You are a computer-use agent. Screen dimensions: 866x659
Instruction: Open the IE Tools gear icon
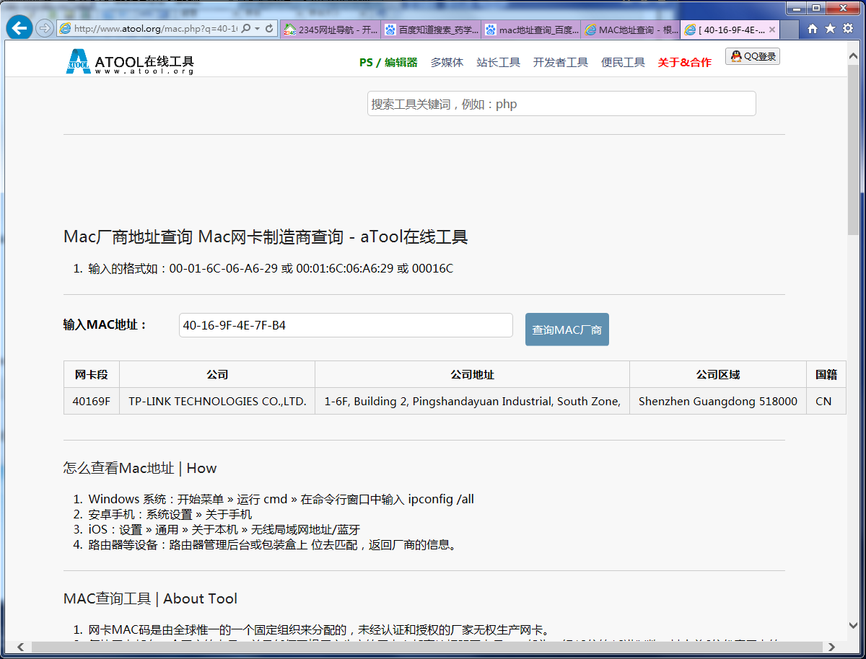tap(847, 28)
